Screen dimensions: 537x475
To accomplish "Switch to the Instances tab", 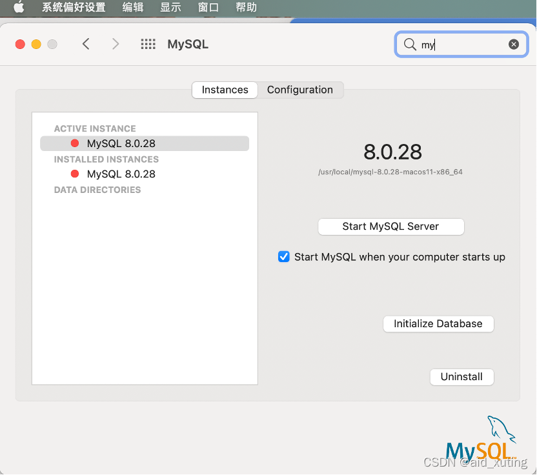I will (225, 90).
